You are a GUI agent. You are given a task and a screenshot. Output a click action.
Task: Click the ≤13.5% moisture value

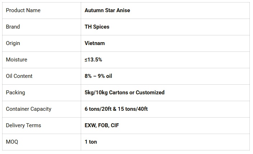tap(93, 60)
